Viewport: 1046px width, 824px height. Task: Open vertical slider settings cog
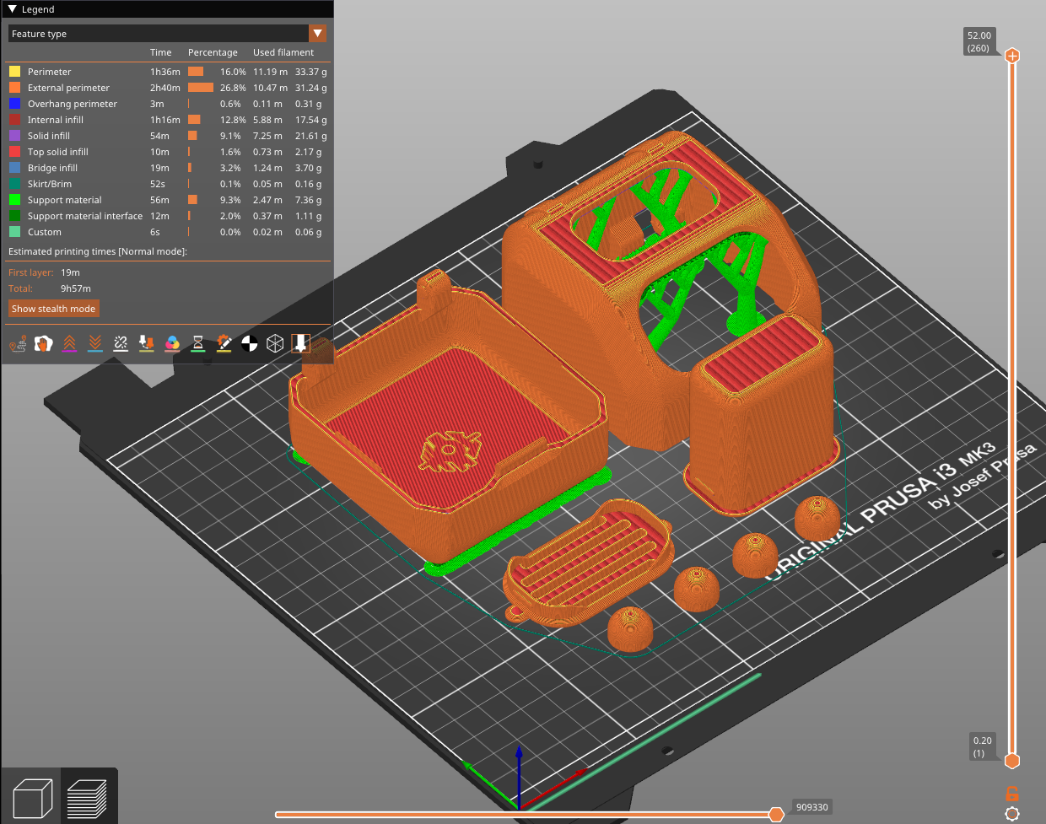pyautogui.click(x=1012, y=814)
